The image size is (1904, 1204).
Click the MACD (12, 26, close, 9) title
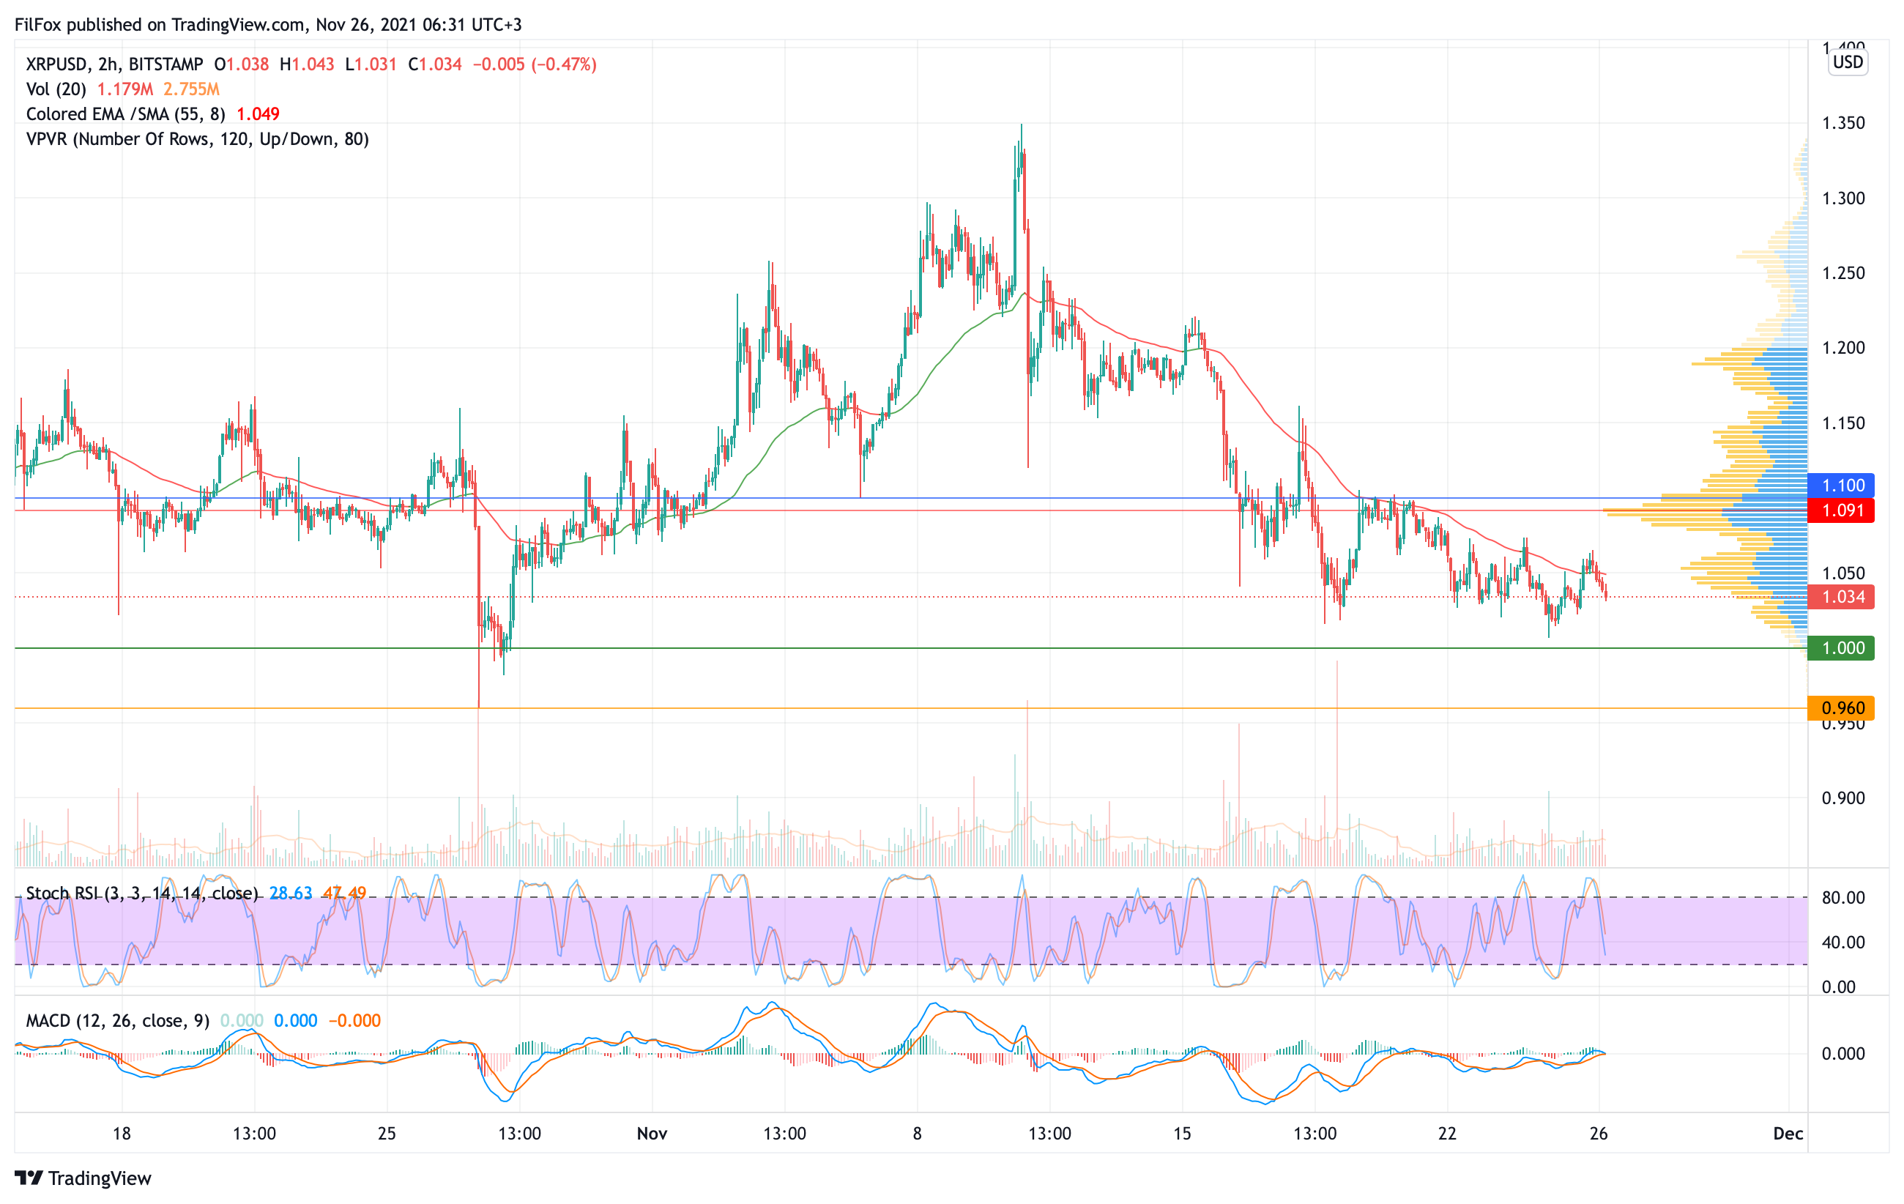[117, 1021]
